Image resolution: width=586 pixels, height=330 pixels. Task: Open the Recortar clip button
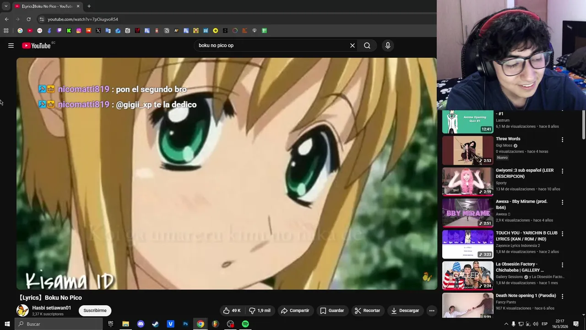tap(367, 310)
